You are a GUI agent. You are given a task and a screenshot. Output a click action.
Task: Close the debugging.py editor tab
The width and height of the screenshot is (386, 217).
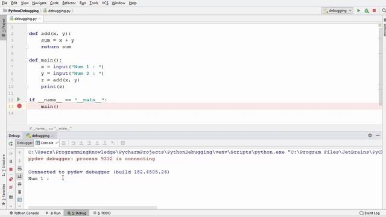(40, 19)
